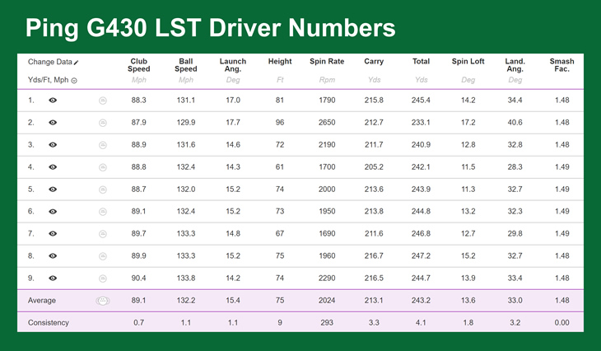Image resolution: width=601 pixels, height=351 pixels.
Task: Click the Change Data label
Action: pyautogui.click(x=50, y=62)
